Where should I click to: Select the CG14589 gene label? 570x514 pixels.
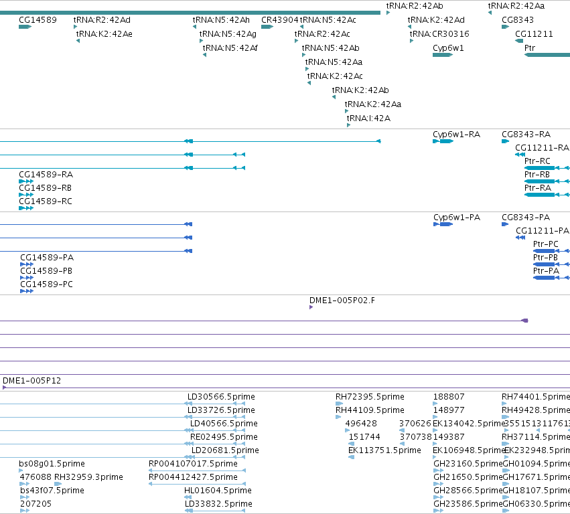click(x=38, y=20)
